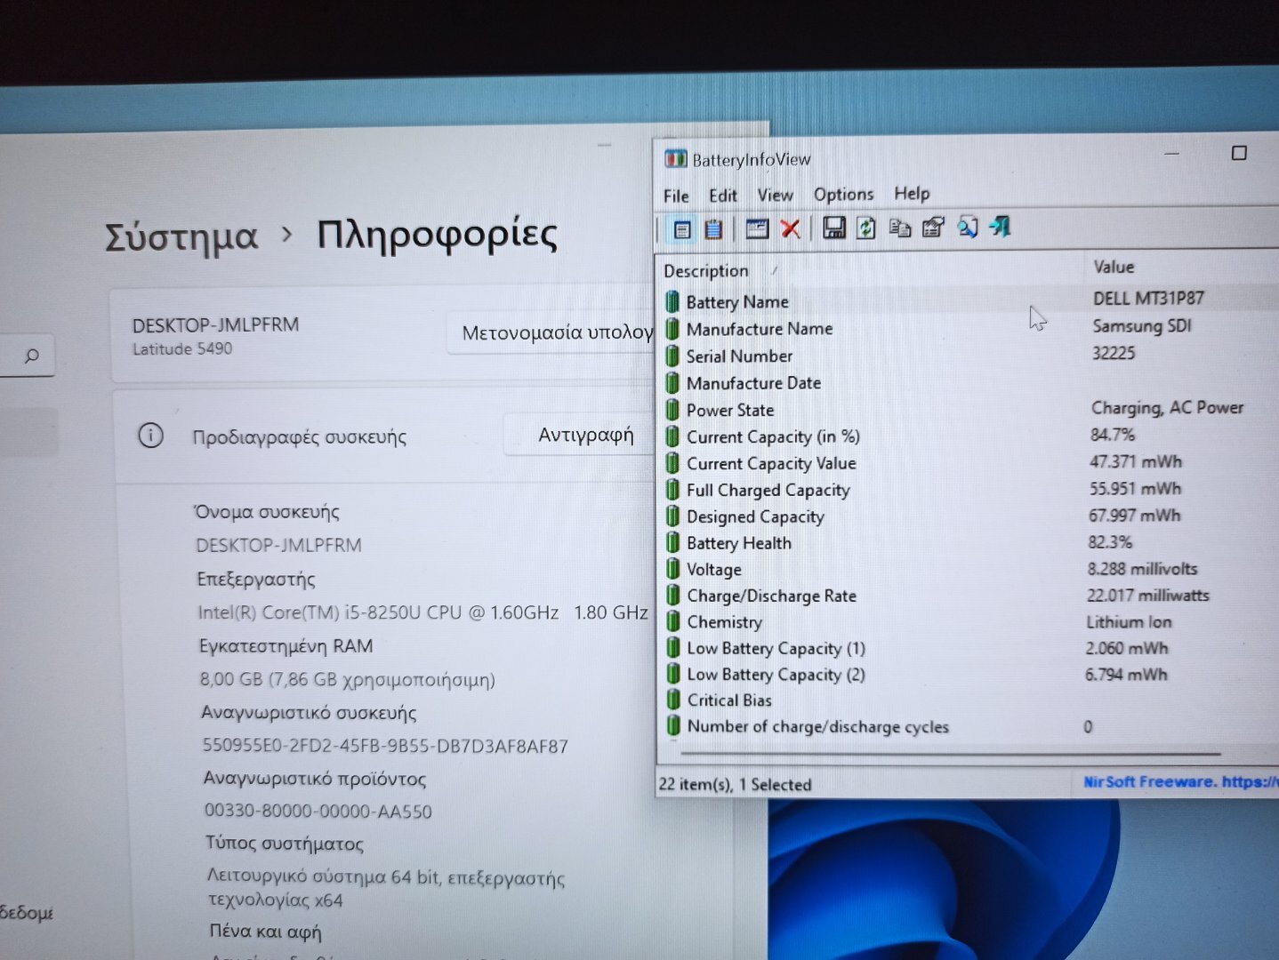Click the horizontal scrollbar in BatteryInfoView list
Image resolution: width=1279 pixels, height=960 pixels.
coord(952,754)
